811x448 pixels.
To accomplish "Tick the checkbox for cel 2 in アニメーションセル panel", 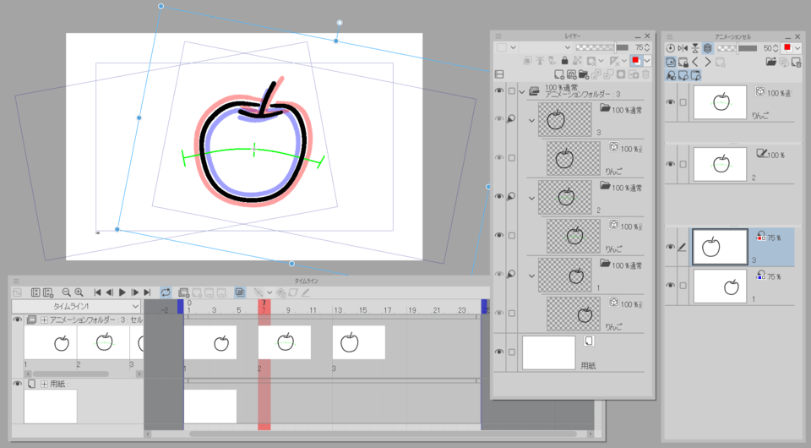I will 683,165.
